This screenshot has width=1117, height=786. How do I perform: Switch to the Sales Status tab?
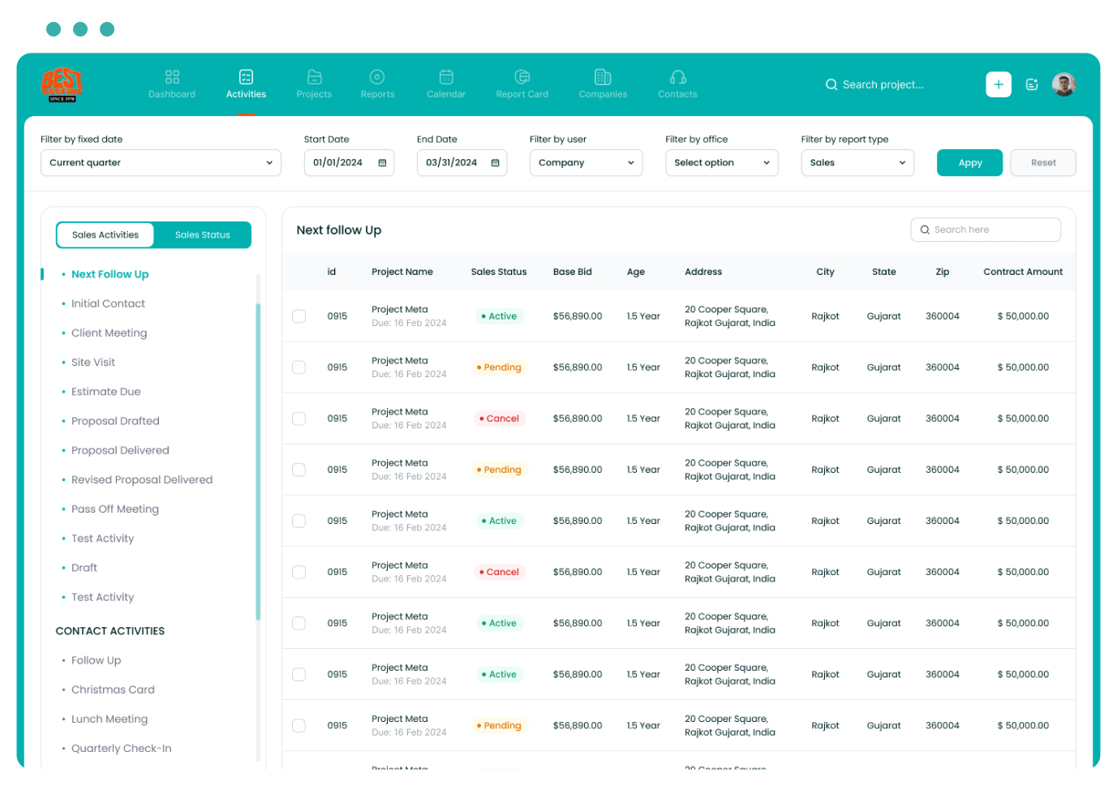pos(203,235)
